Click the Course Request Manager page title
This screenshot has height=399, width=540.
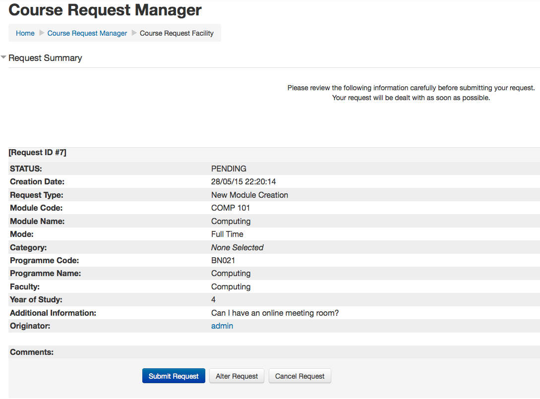pyautogui.click(x=105, y=10)
